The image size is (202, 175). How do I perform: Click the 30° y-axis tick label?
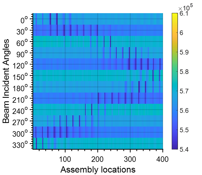tap(22, 31)
